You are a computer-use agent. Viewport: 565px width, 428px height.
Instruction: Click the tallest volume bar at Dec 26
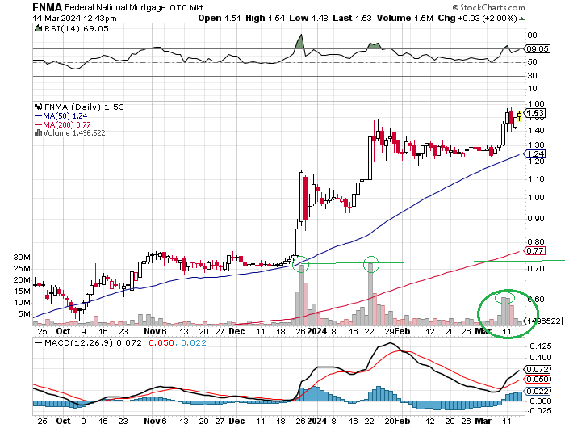(302, 295)
